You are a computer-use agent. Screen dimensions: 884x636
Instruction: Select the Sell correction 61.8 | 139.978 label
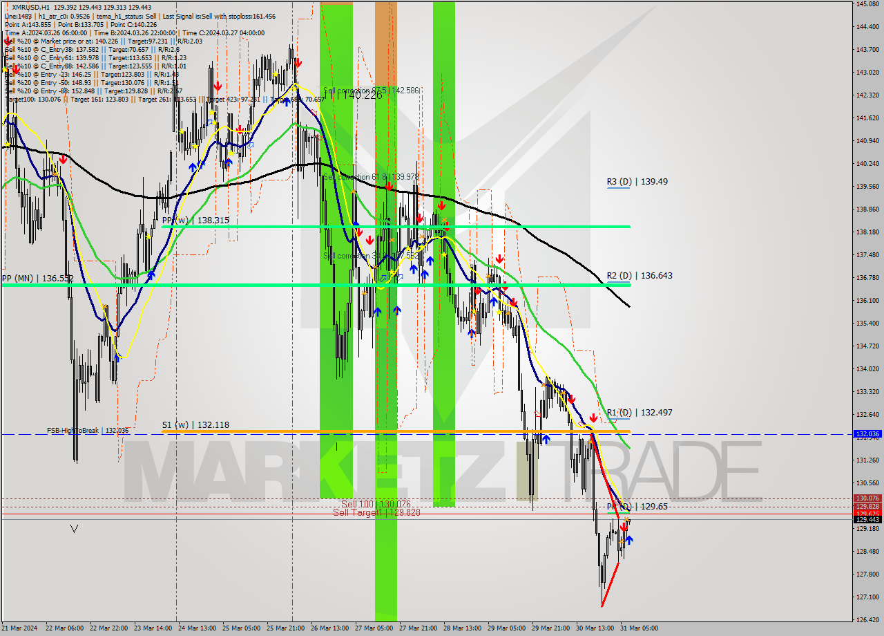pyautogui.click(x=372, y=177)
